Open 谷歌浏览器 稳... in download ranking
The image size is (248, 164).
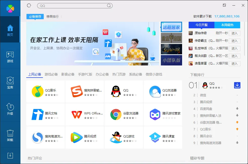tap(211, 122)
